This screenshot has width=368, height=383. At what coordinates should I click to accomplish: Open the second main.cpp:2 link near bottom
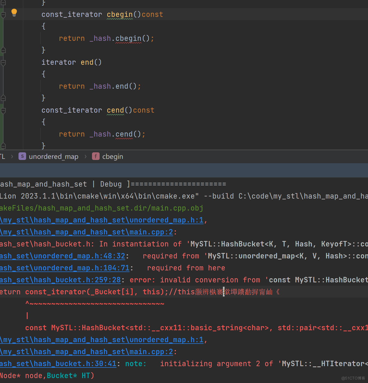[x=87, y=352]
